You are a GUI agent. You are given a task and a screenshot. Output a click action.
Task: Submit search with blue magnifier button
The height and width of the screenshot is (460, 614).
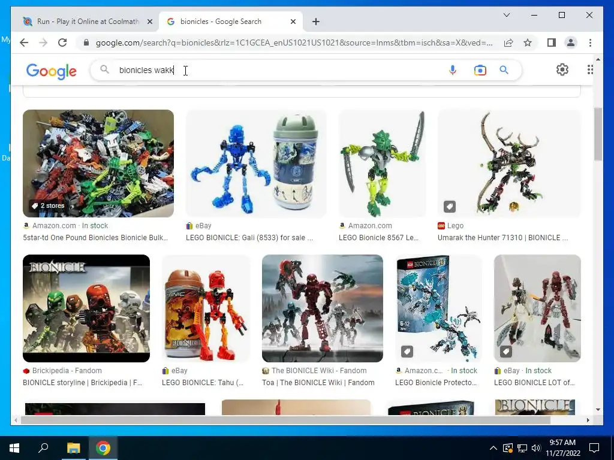(x=504, y=70)
